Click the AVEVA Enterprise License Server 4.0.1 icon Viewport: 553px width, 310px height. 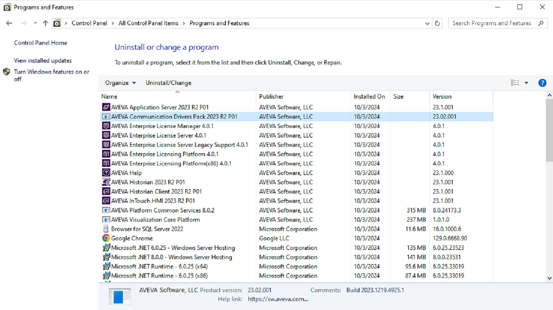click(x=106, y=135)
